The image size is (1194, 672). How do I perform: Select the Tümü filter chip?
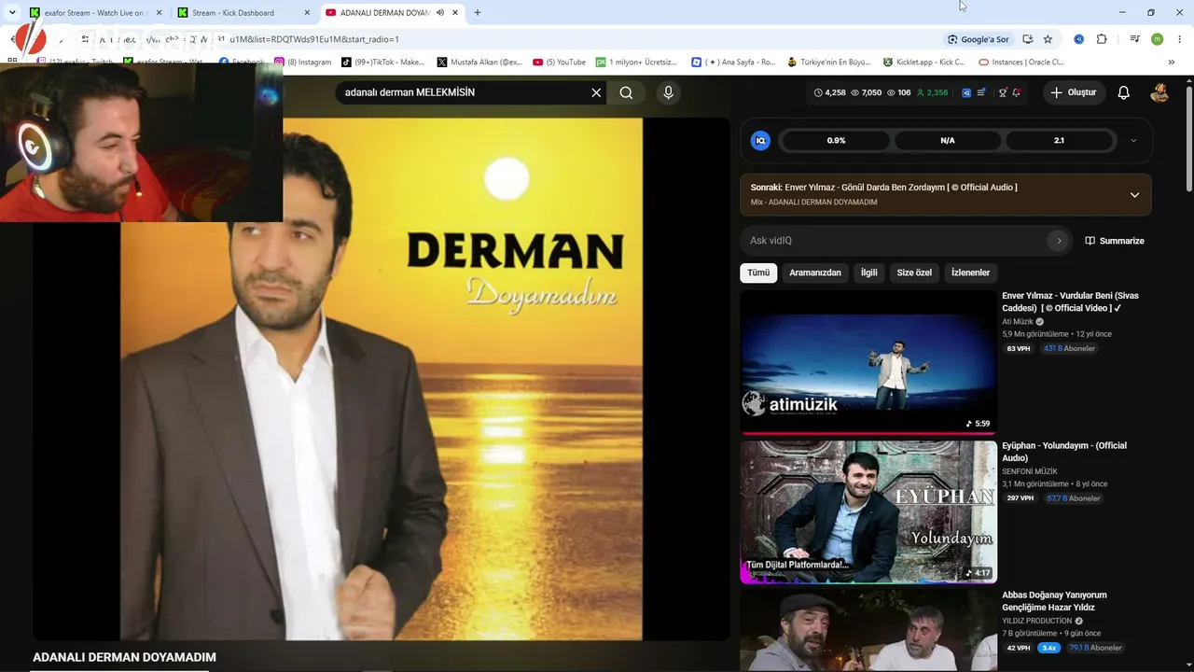pyautogui.click(x=758, y=273)
